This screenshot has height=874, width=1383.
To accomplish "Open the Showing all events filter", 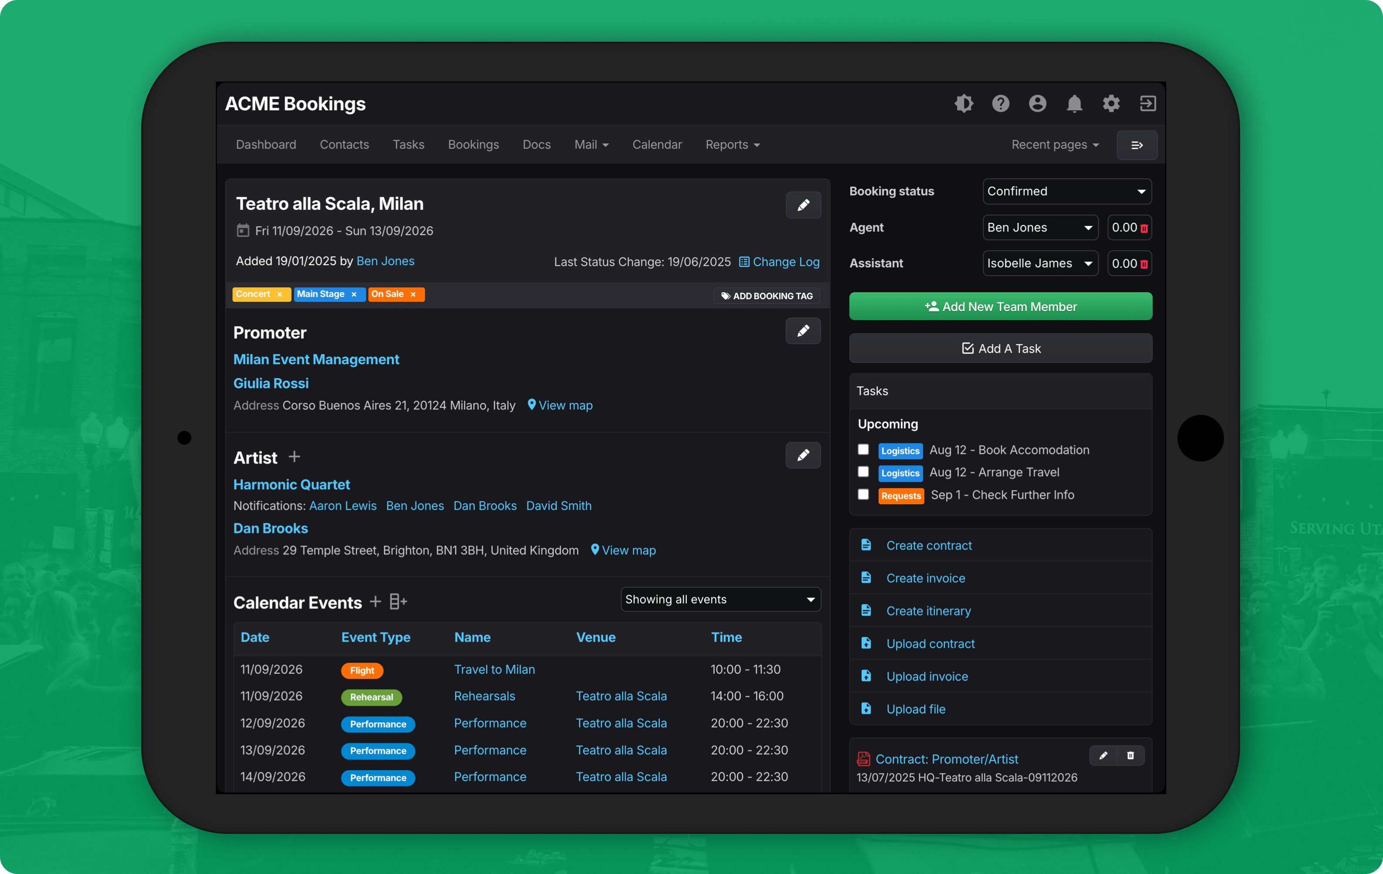I will [x=720, y=599].
